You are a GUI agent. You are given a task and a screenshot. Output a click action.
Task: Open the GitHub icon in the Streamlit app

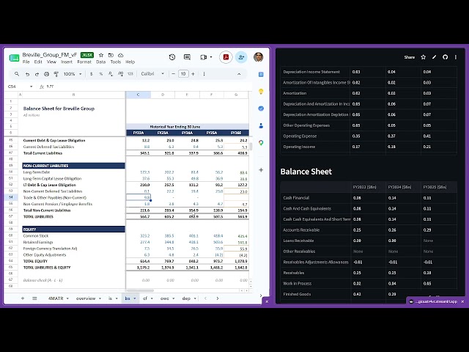[445, 57]
